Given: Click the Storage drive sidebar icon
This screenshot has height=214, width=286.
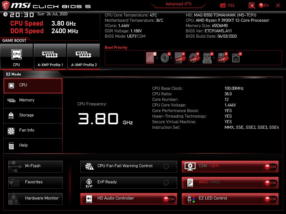Looking at the screenshot, I should click(x=11, y=115).
